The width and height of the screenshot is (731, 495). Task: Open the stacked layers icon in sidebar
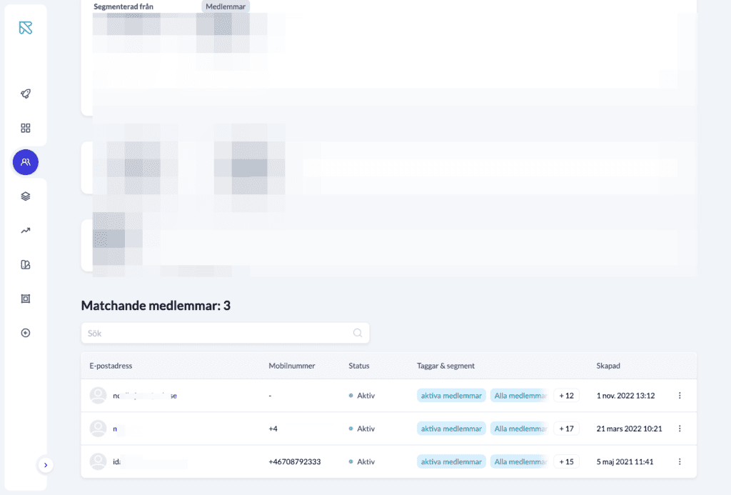(26, 196)
